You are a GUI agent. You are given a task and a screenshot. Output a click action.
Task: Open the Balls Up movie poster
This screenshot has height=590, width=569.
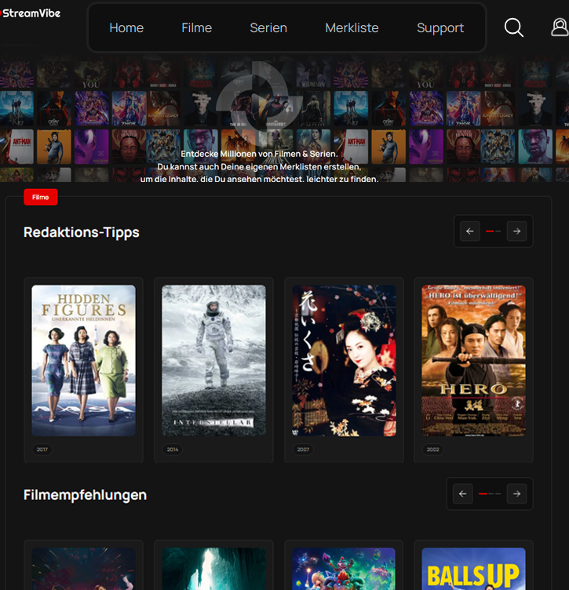(x=473, y=569)
